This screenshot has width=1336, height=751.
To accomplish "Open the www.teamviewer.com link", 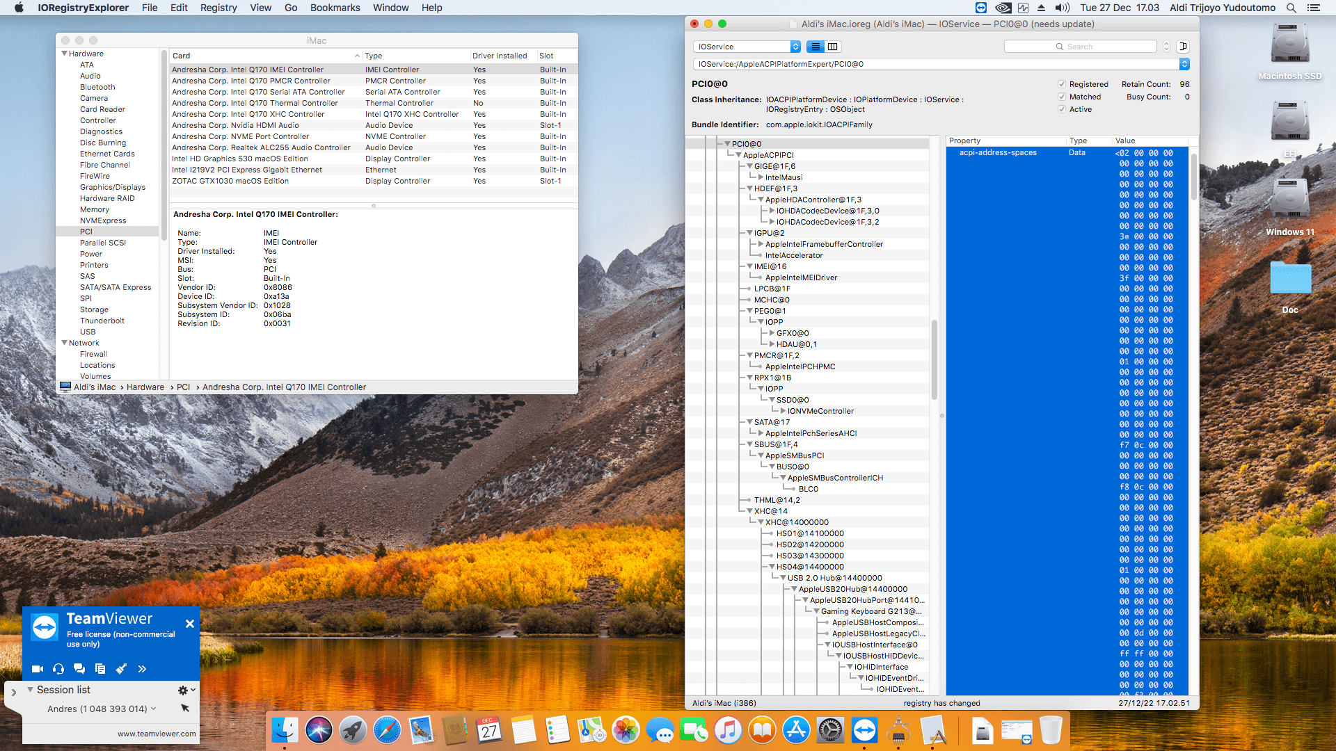I will coord(157,734).
